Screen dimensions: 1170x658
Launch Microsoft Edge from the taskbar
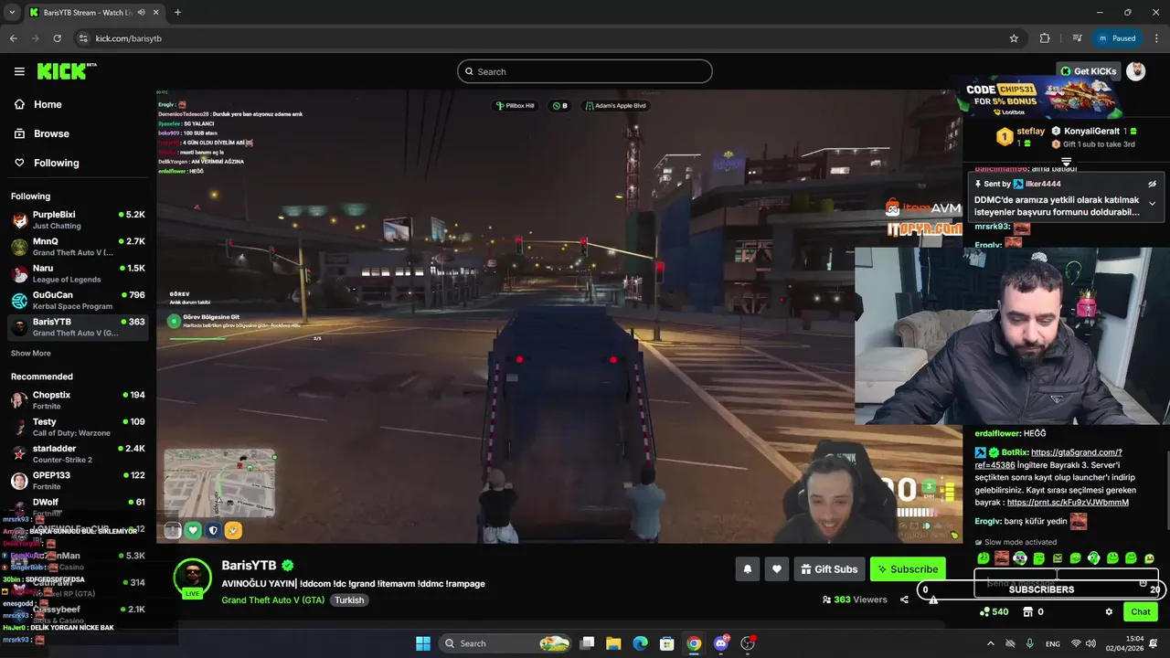pos(640,643)
